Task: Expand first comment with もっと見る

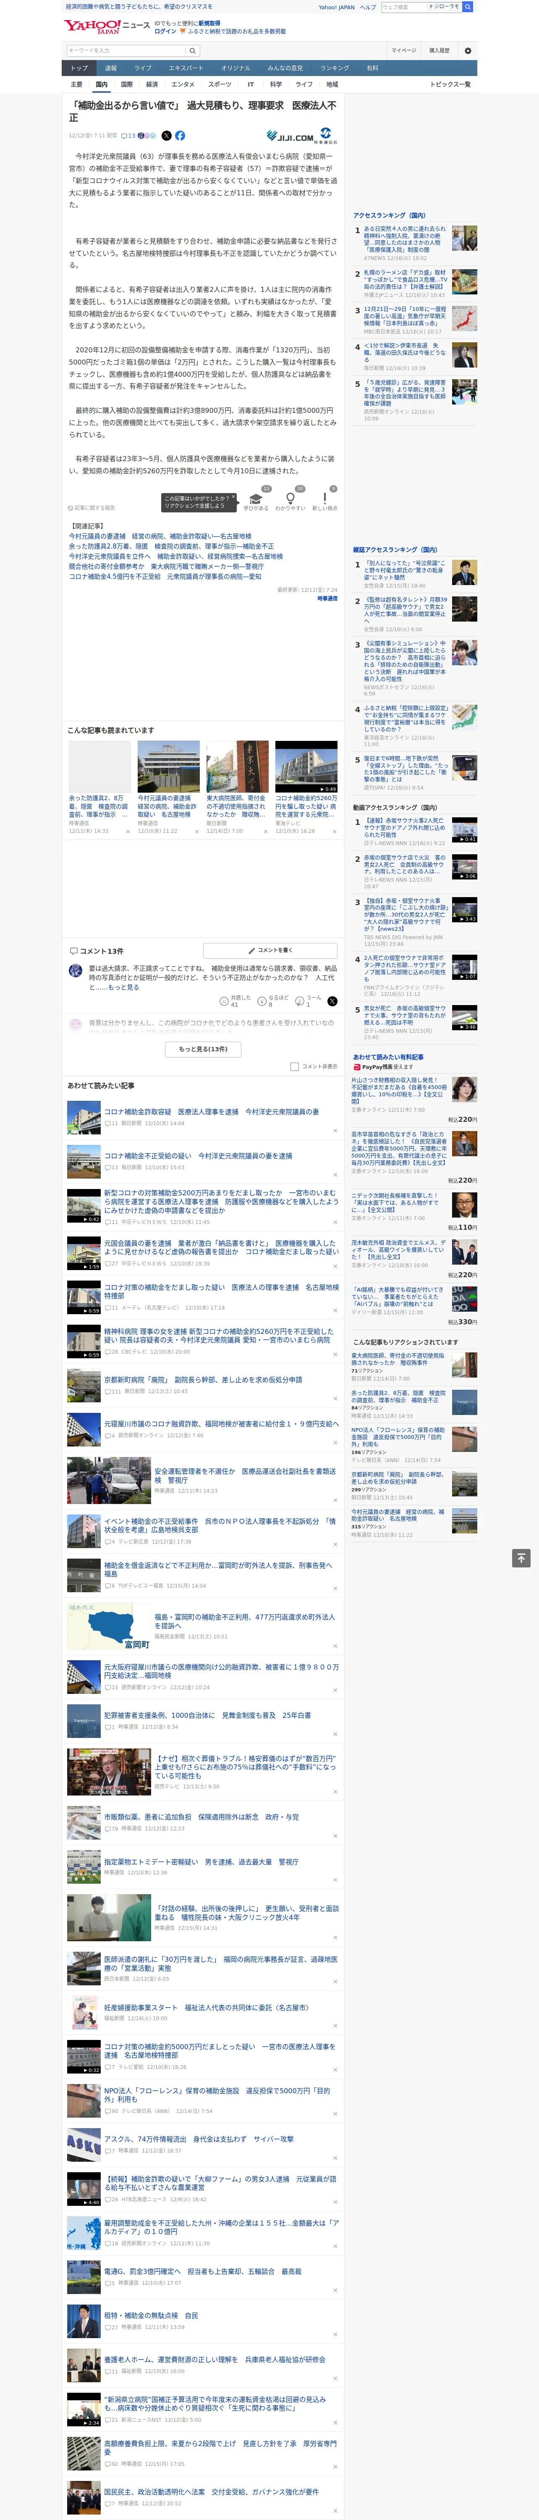Action: pos(123,987)
